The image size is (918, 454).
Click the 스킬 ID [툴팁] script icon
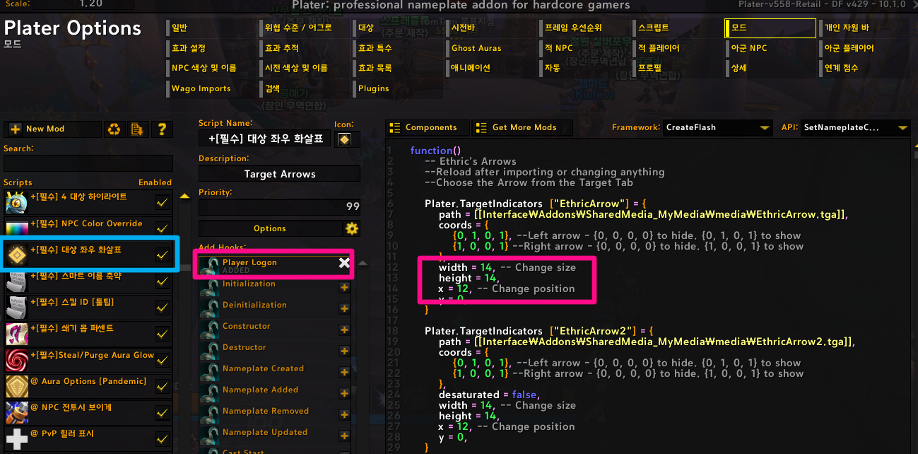17,307
